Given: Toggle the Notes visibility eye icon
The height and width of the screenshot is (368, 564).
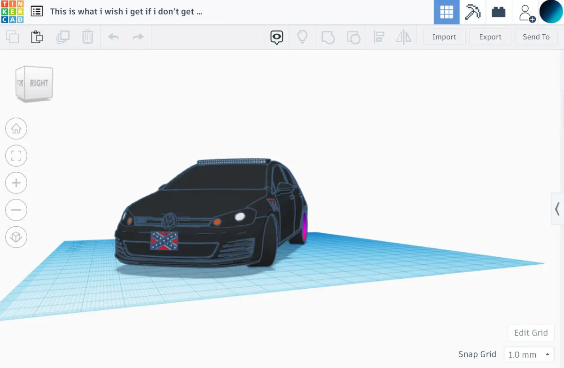Looking at the screenshot, I should [277, 38].
